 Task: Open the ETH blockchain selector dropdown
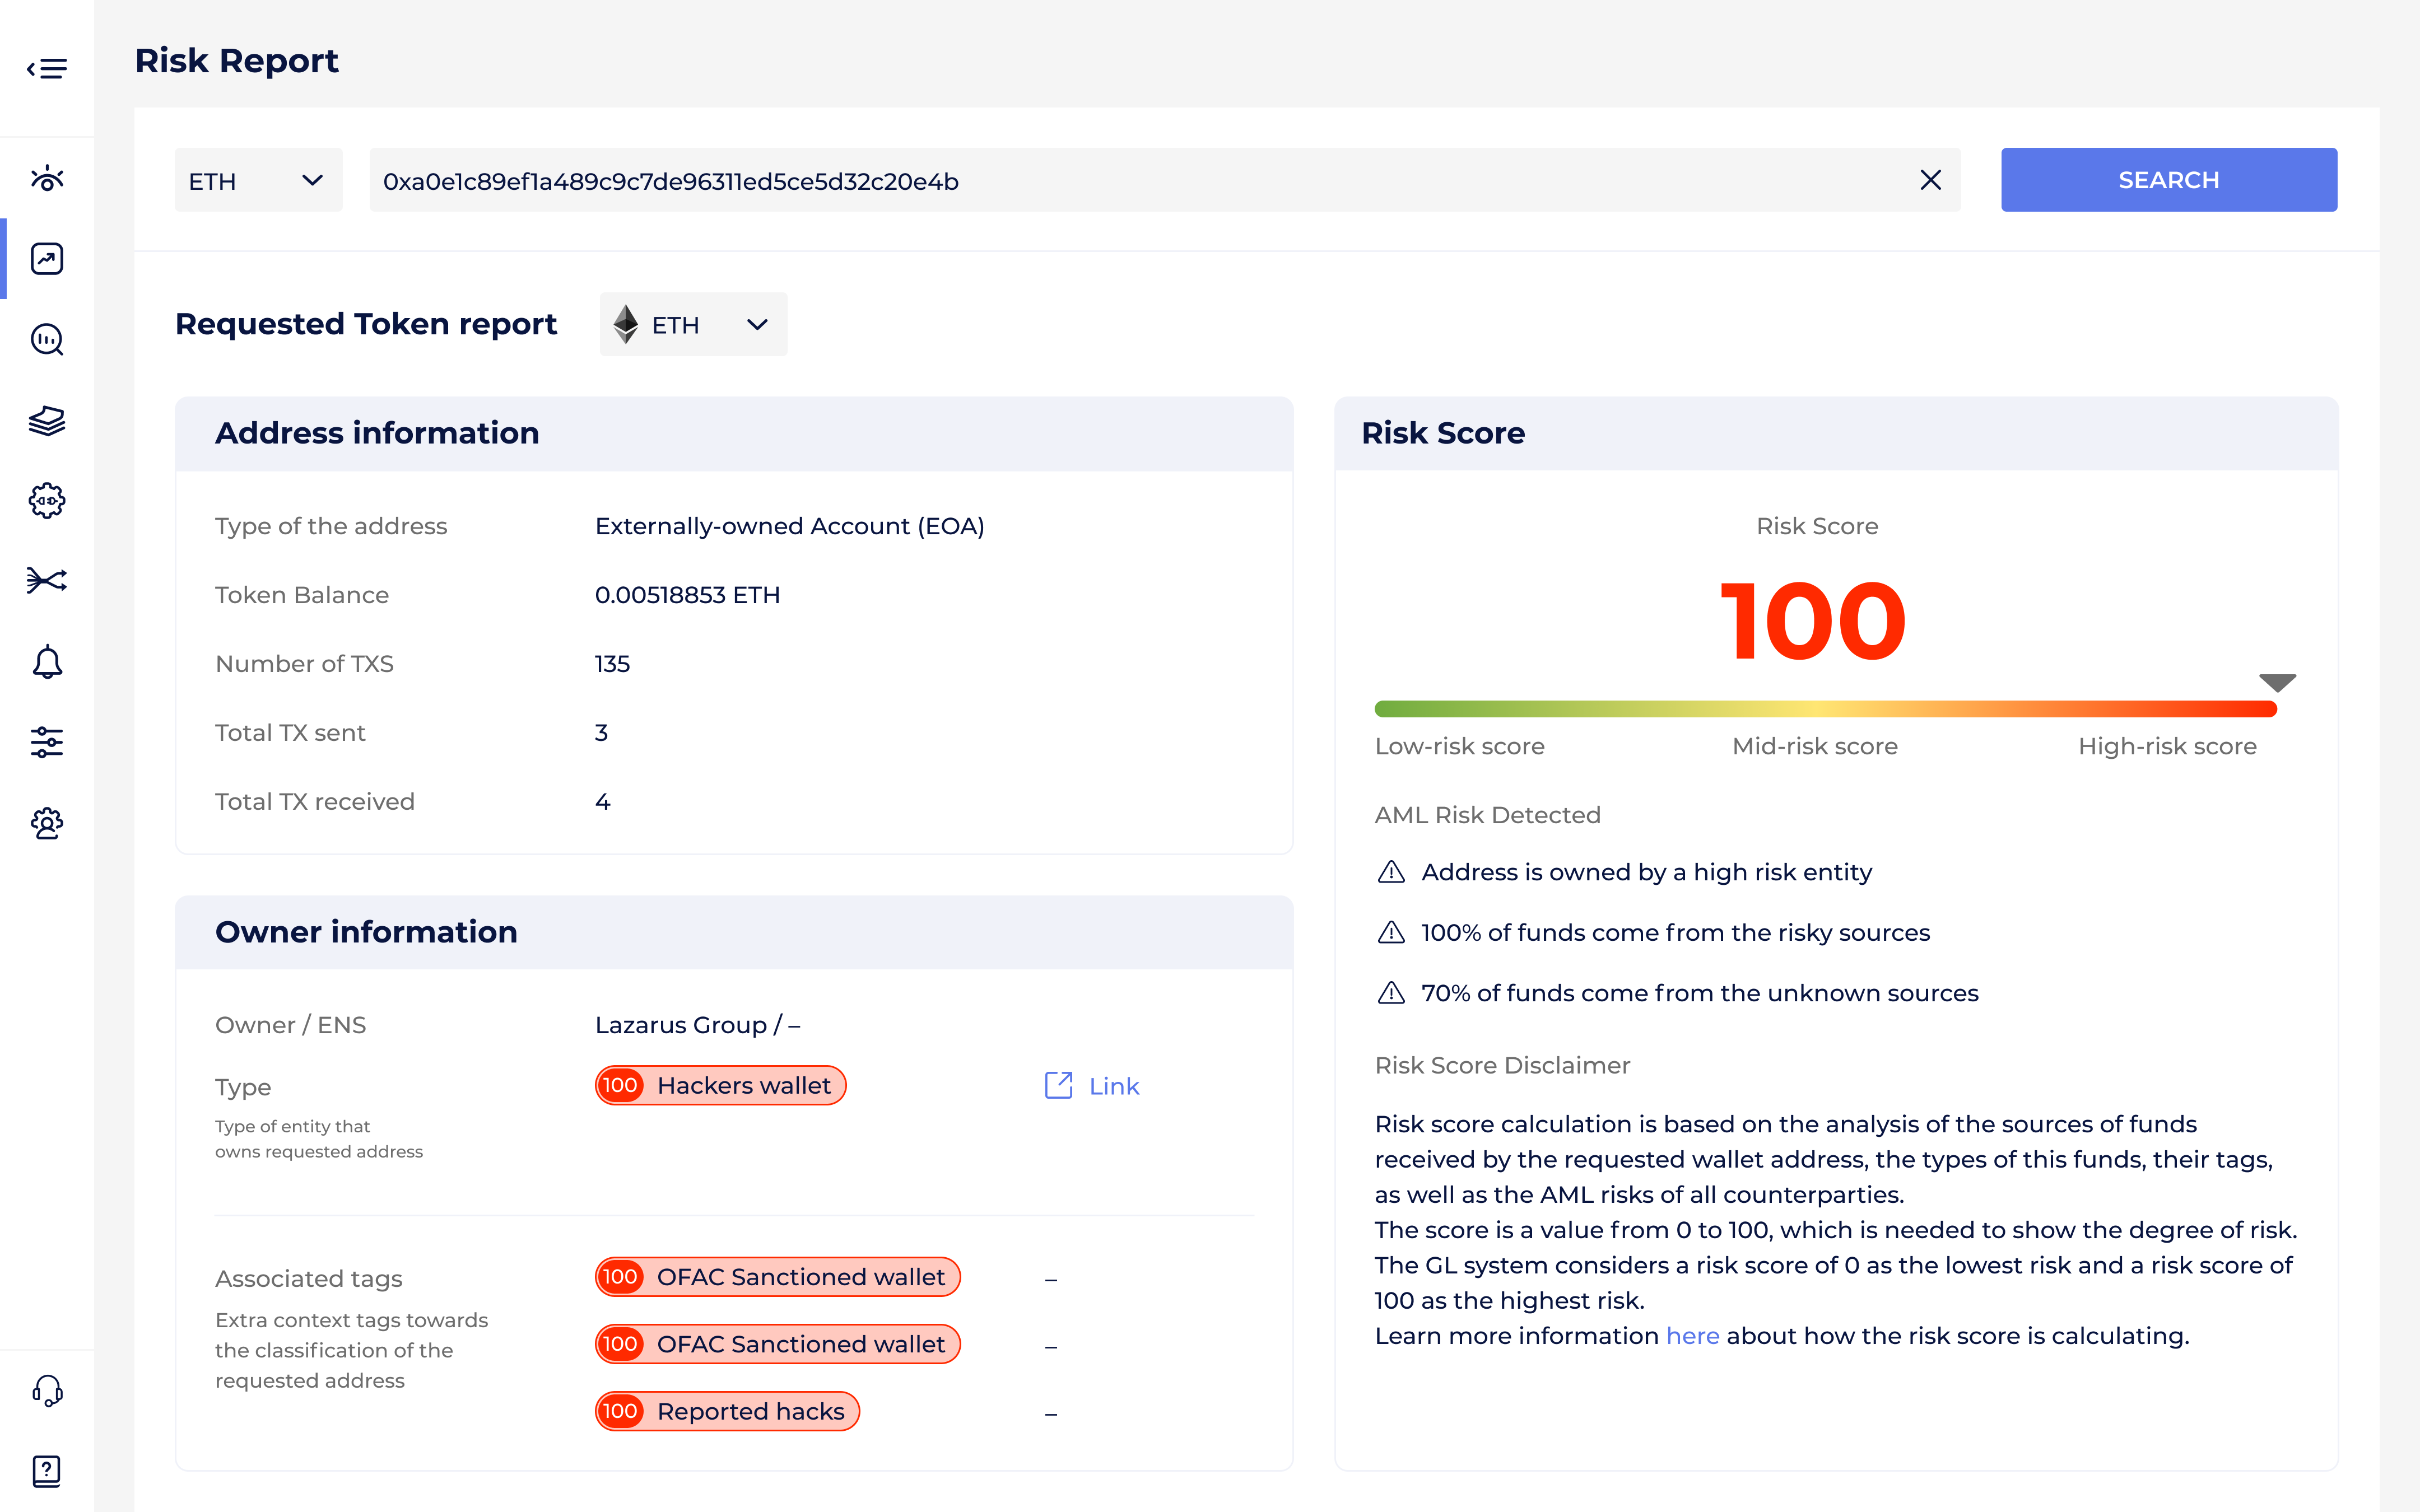[258, 180]
